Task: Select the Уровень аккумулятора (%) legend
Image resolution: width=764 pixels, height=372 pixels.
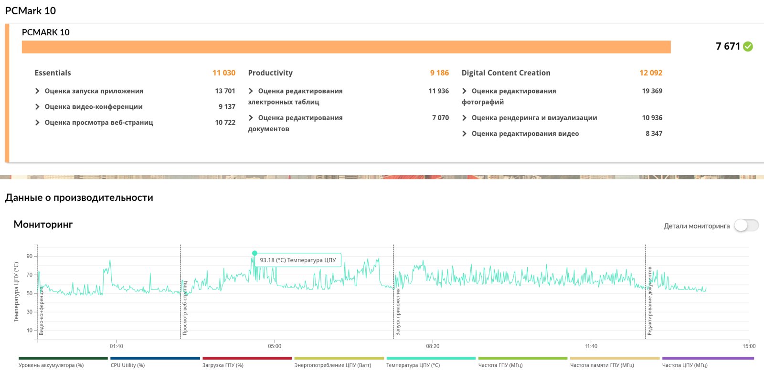Action: point(63,362)
